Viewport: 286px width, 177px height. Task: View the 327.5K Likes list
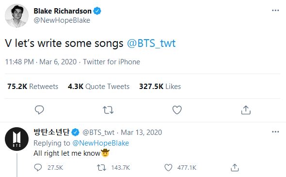(x=160, y=87)
